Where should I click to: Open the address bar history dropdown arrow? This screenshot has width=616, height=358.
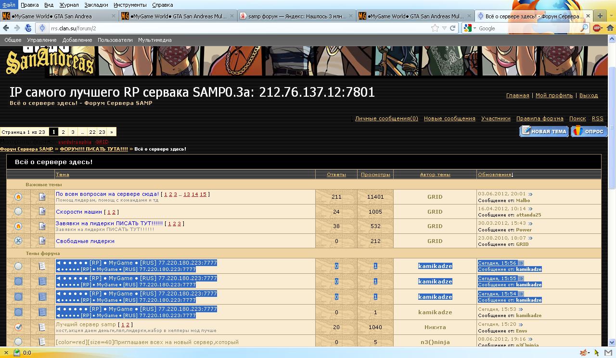pyautogui.click(x=444, y=28)
